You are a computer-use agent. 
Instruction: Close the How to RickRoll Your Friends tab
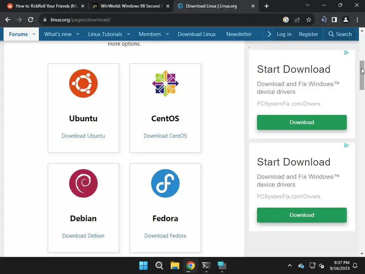click(83, 6)
